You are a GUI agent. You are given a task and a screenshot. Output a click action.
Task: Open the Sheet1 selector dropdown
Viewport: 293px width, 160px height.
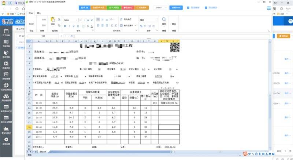point(160,8)
